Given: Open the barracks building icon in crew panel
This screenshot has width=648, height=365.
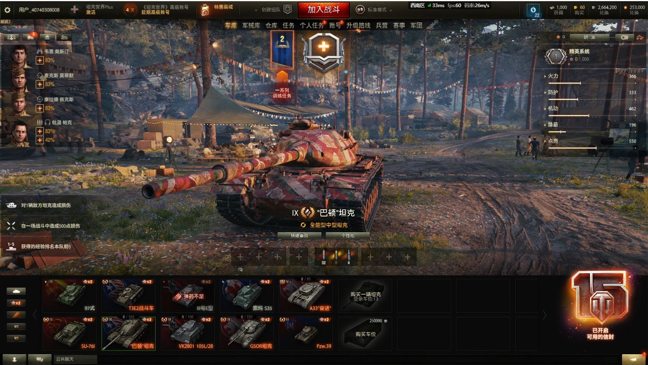Looking at the screenshot, I should point(47,37).
